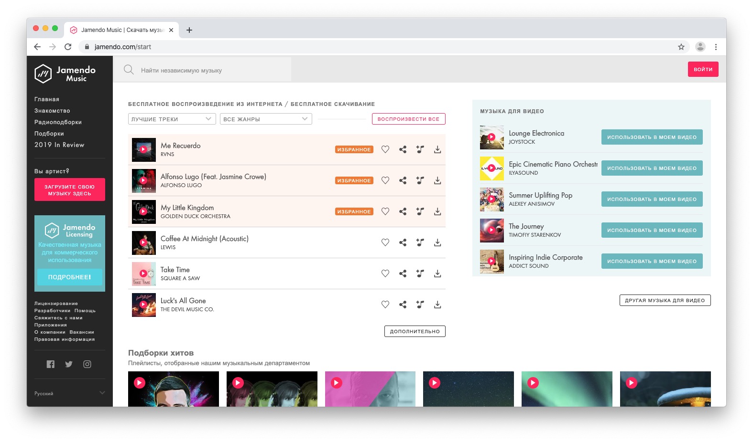Click ВОСПРОИЗВЕСТИ ВСЕ button
The width and height of the screenshot is (753, 442).
408,119
